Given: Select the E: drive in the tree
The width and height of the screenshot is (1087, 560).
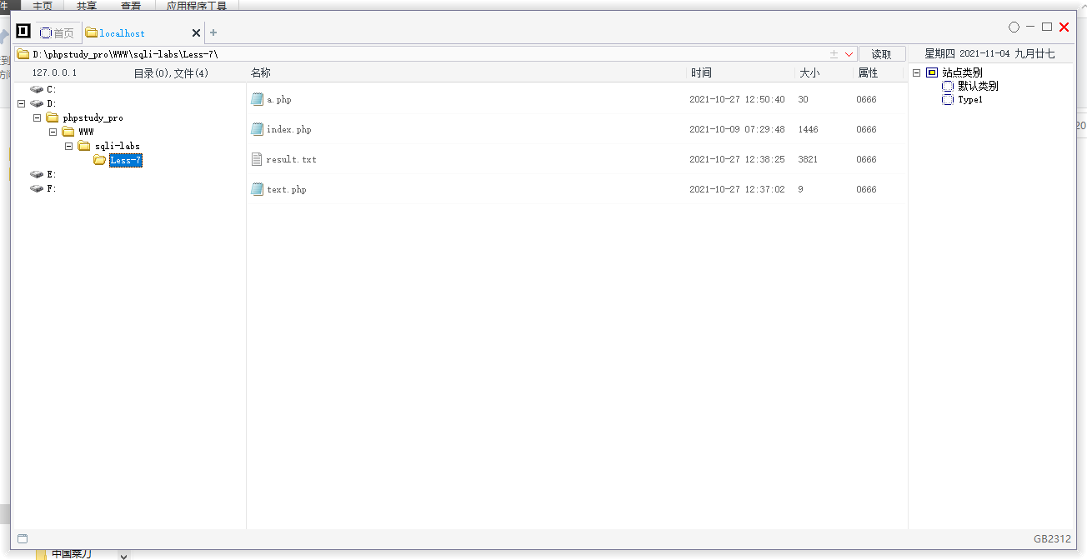Looking at the screenshot, I should [51, 174].
